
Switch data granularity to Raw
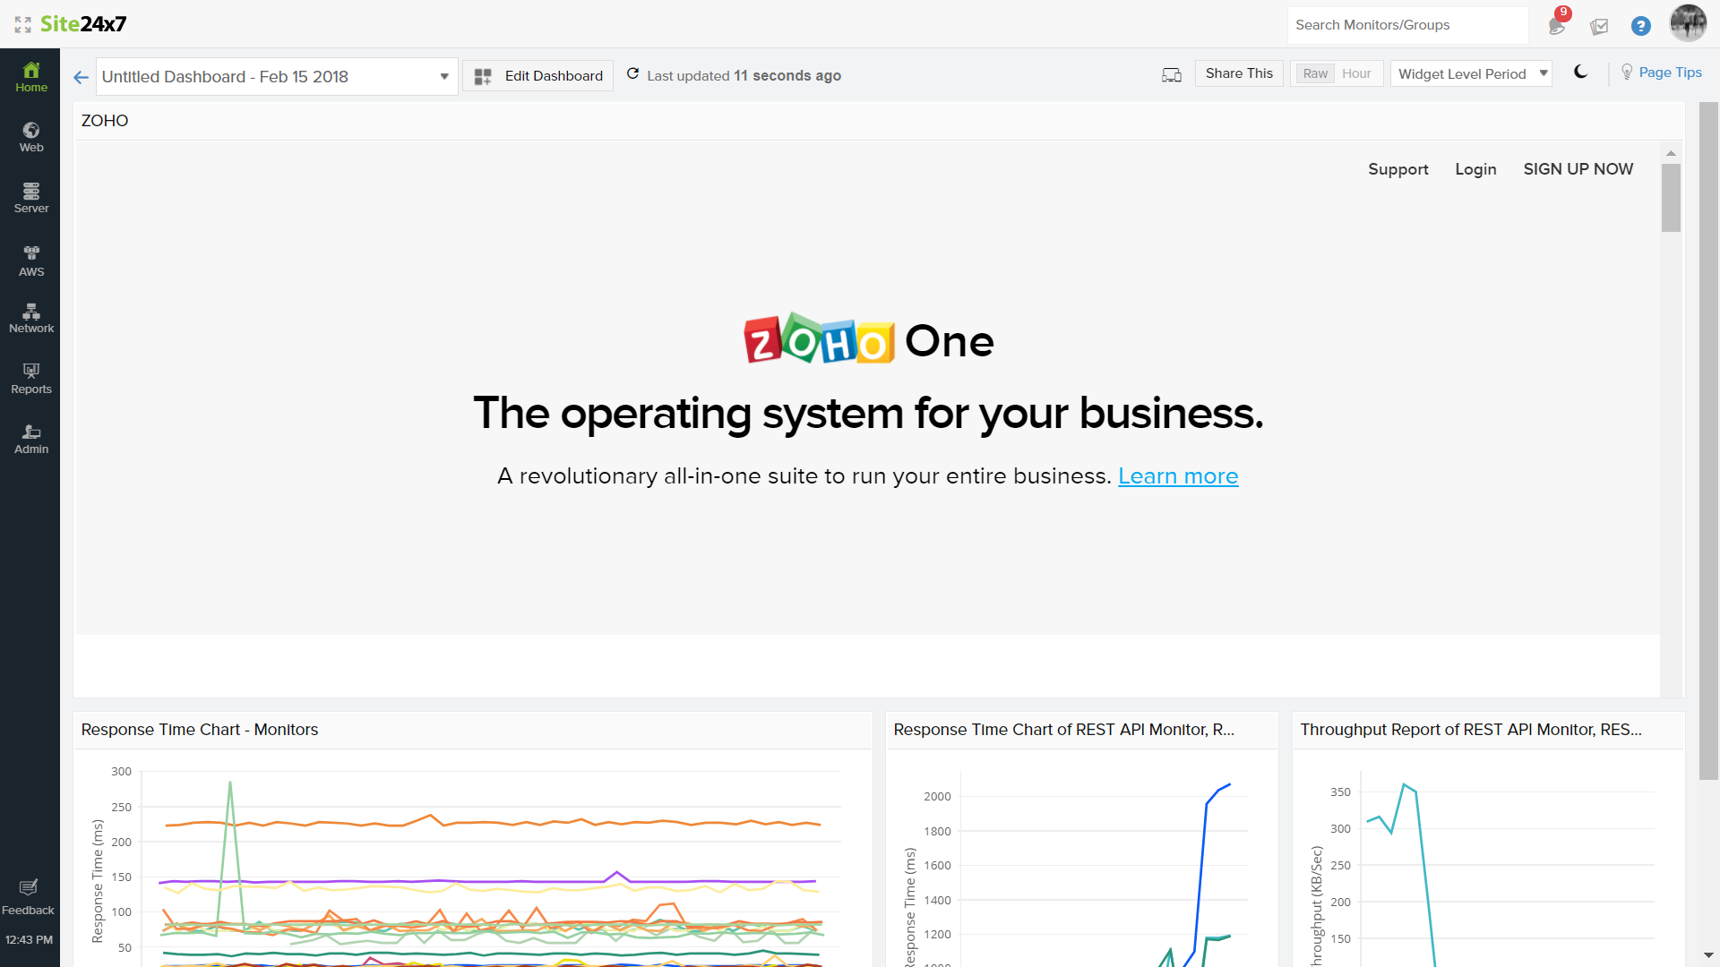click(1314, 73)
